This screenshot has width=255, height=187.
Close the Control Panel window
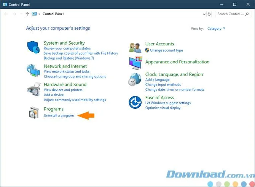(248, 5)
